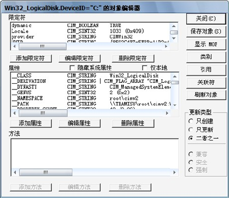The image size is (229, 198).
Task: Click qualifier list scroll up arrow
Action: [x=174, y=26]
